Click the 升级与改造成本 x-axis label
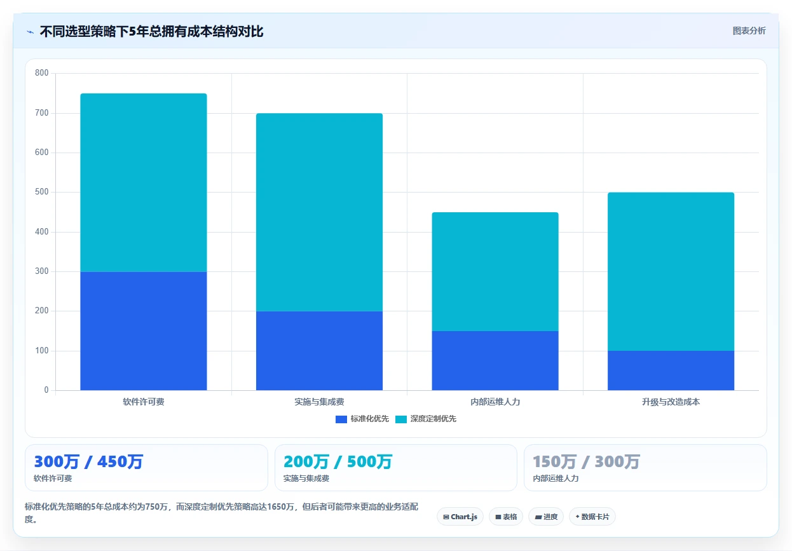This screenshot has height=551, width=792. (671, 402)
